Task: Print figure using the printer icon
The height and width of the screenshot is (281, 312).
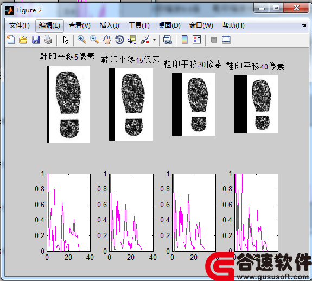Action: [48, 40]
